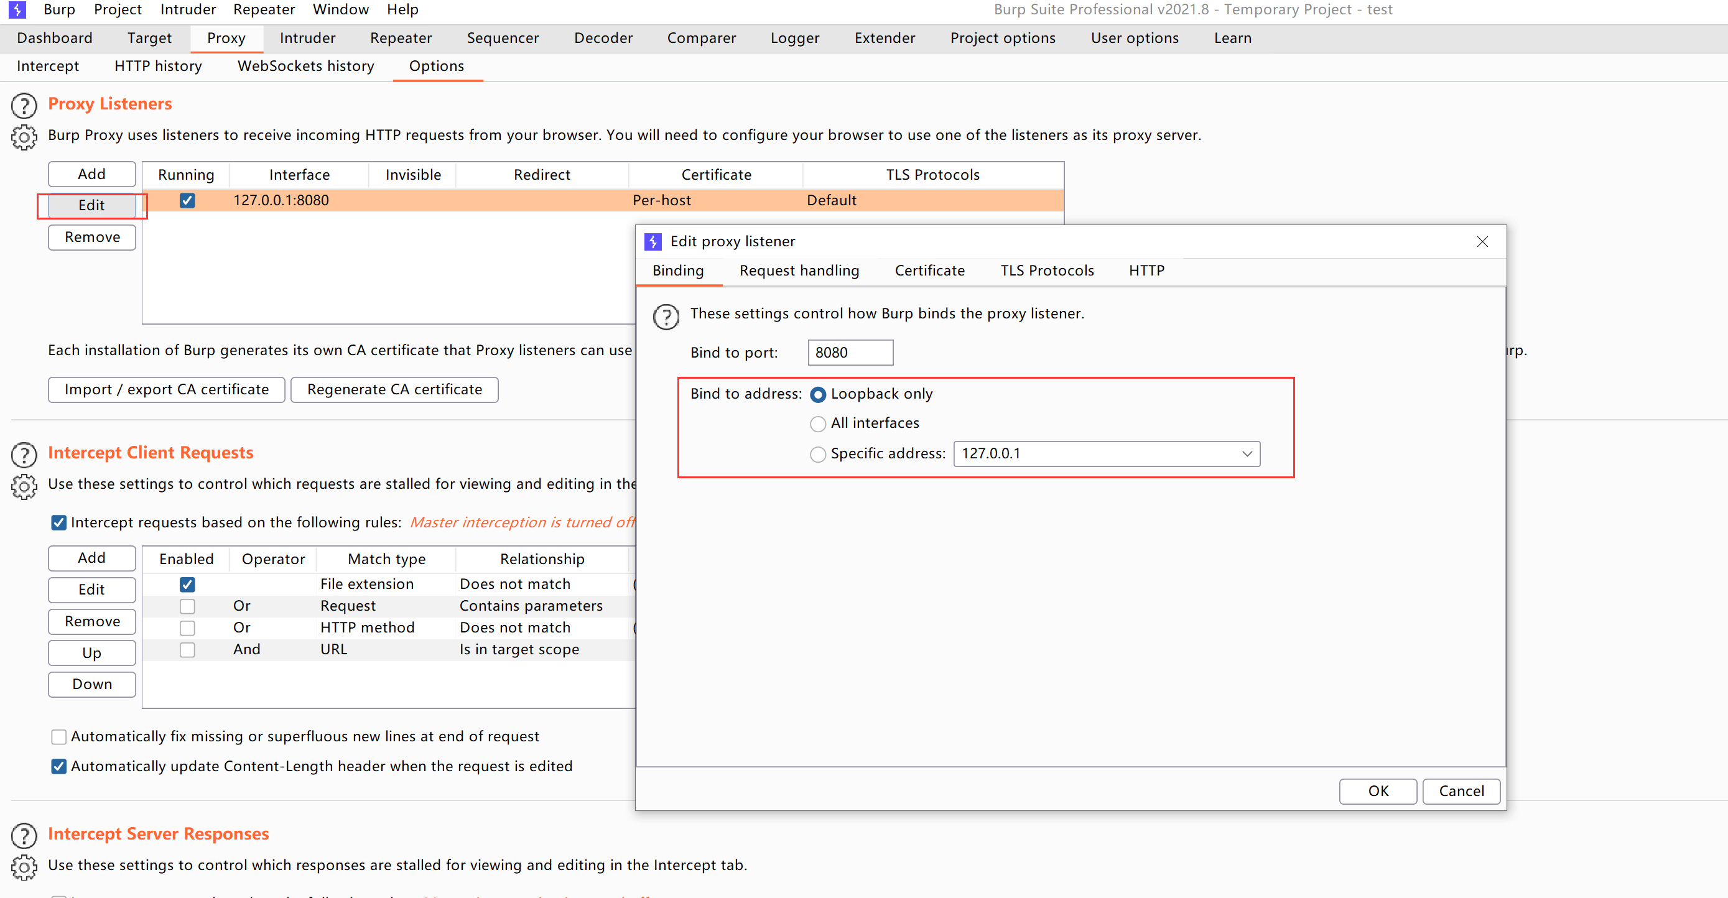The width and height of the screenshot is (1728, 898).
Task: Click Interface column header in listeners table
Action: point(299,175)
